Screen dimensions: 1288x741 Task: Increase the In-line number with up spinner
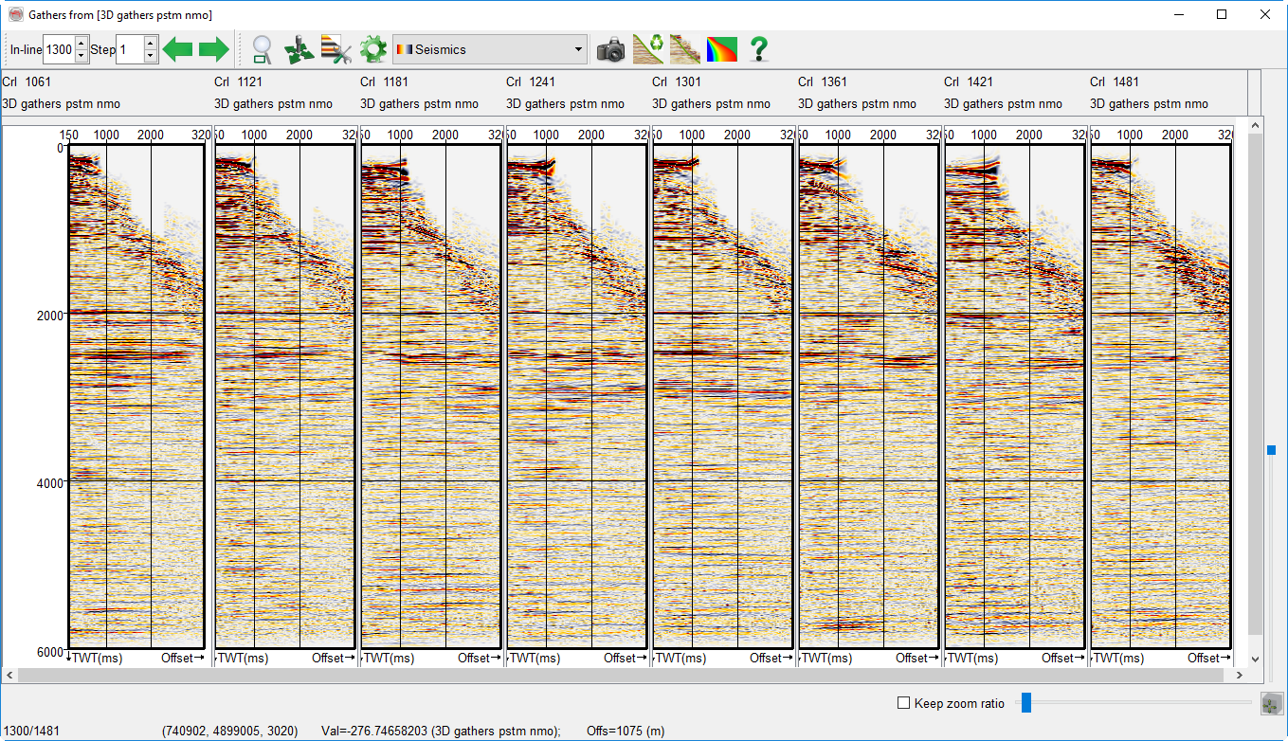pyautogui.click(x=82, y=44)
